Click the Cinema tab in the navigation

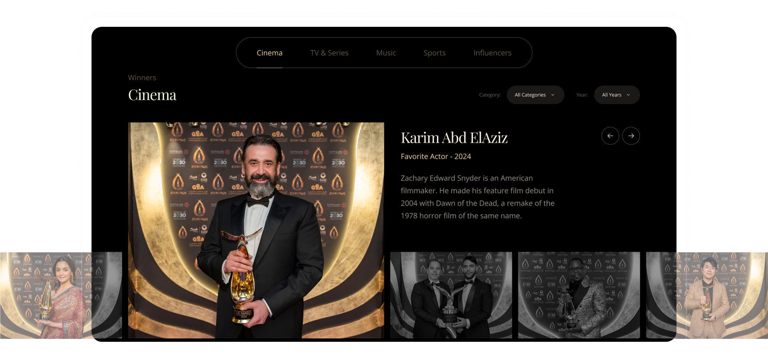point(269,53)
